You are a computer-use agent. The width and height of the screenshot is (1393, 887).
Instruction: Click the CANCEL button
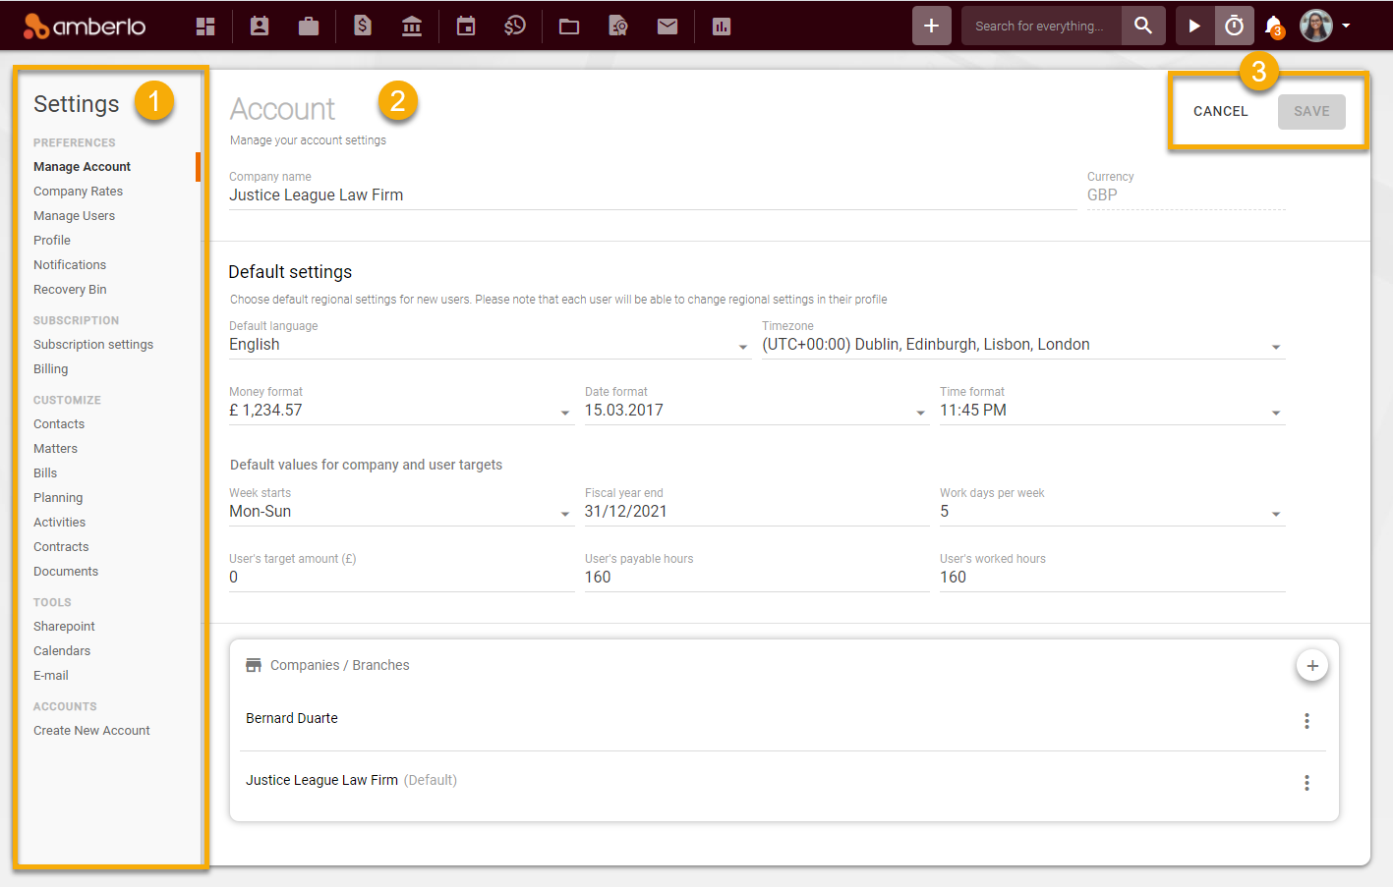[1219, 111]
